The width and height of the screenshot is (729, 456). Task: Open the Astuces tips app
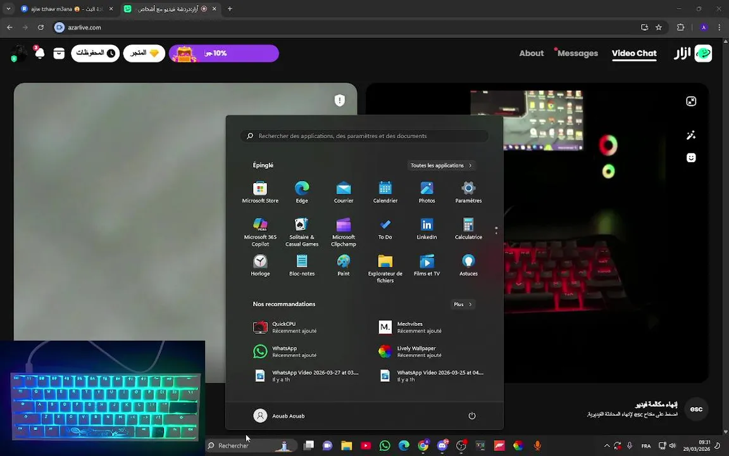[468, 265]
